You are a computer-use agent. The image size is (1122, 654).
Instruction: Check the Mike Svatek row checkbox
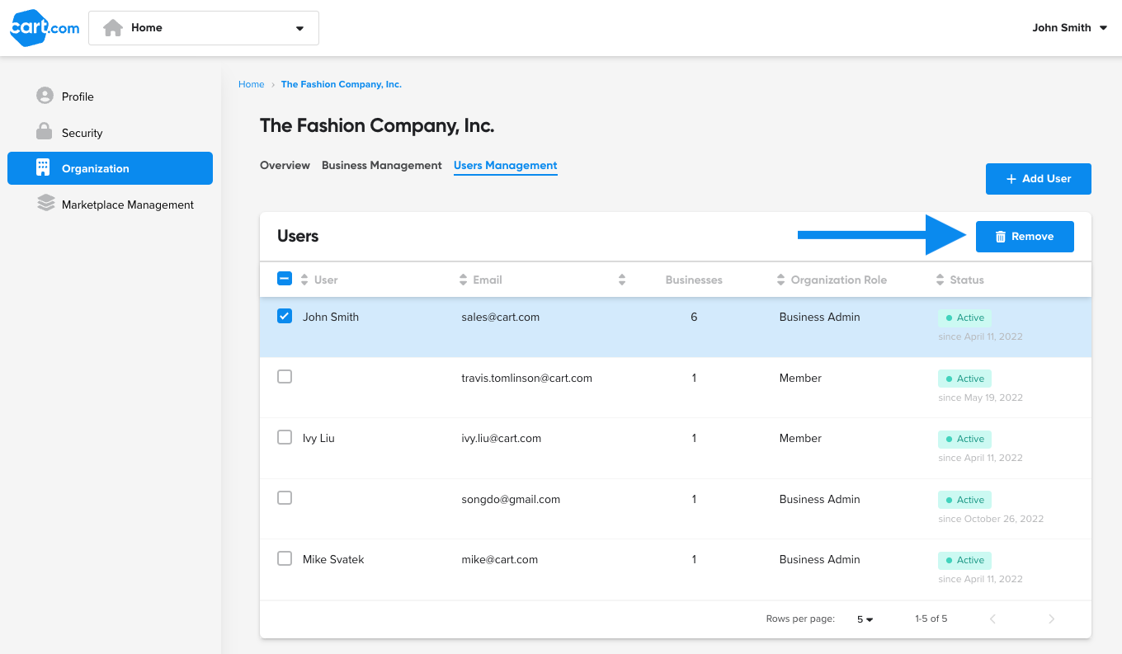tap(285, 558)
